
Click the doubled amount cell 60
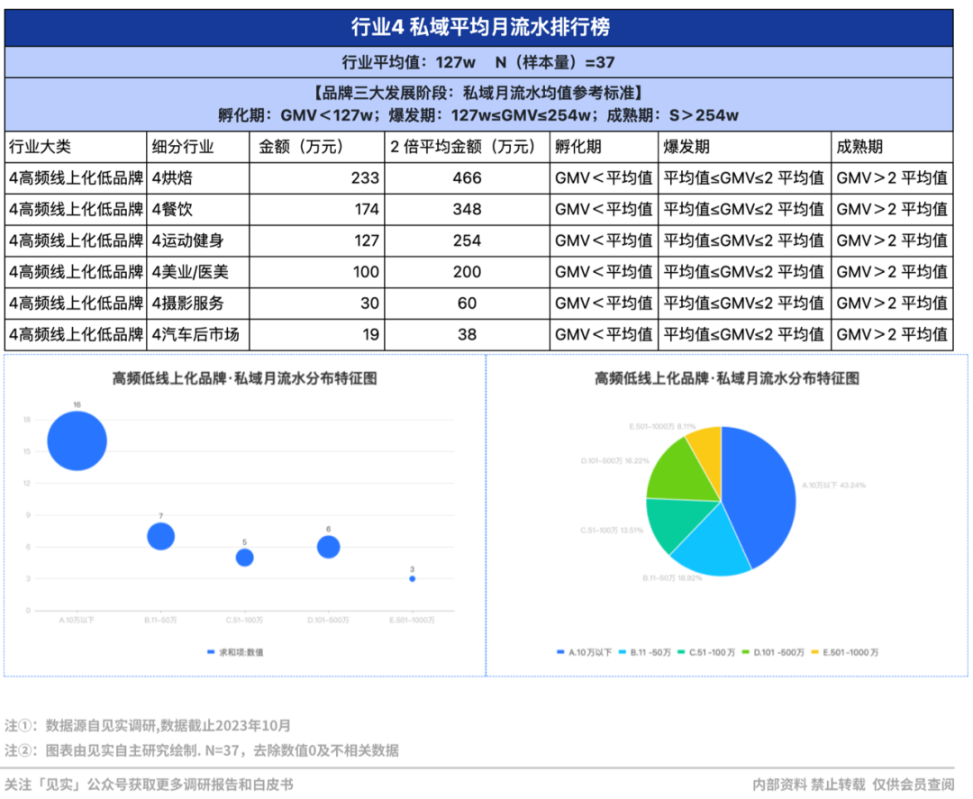[467, 304]
